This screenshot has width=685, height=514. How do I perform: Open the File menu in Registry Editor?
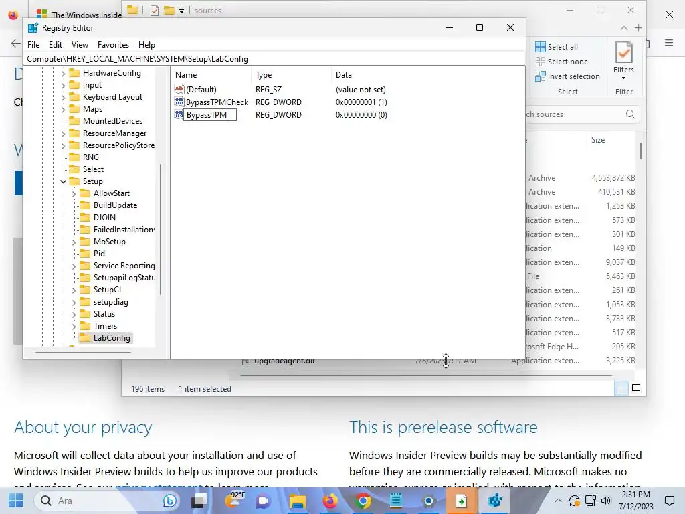point(33,45)
